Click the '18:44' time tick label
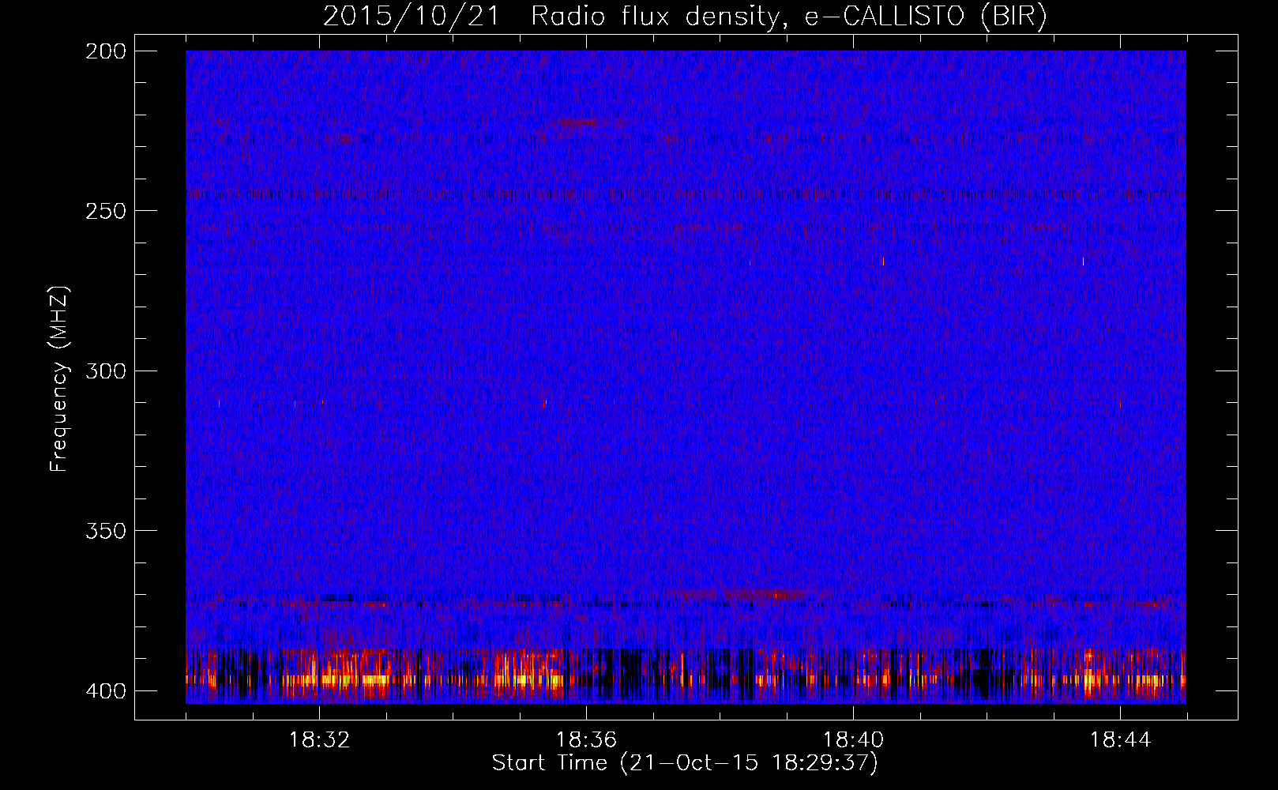 coord(1120,739)
